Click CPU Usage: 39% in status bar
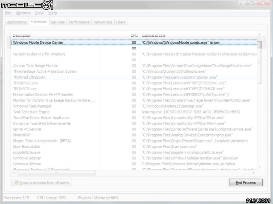273x204 pixels. click(52, 198)
